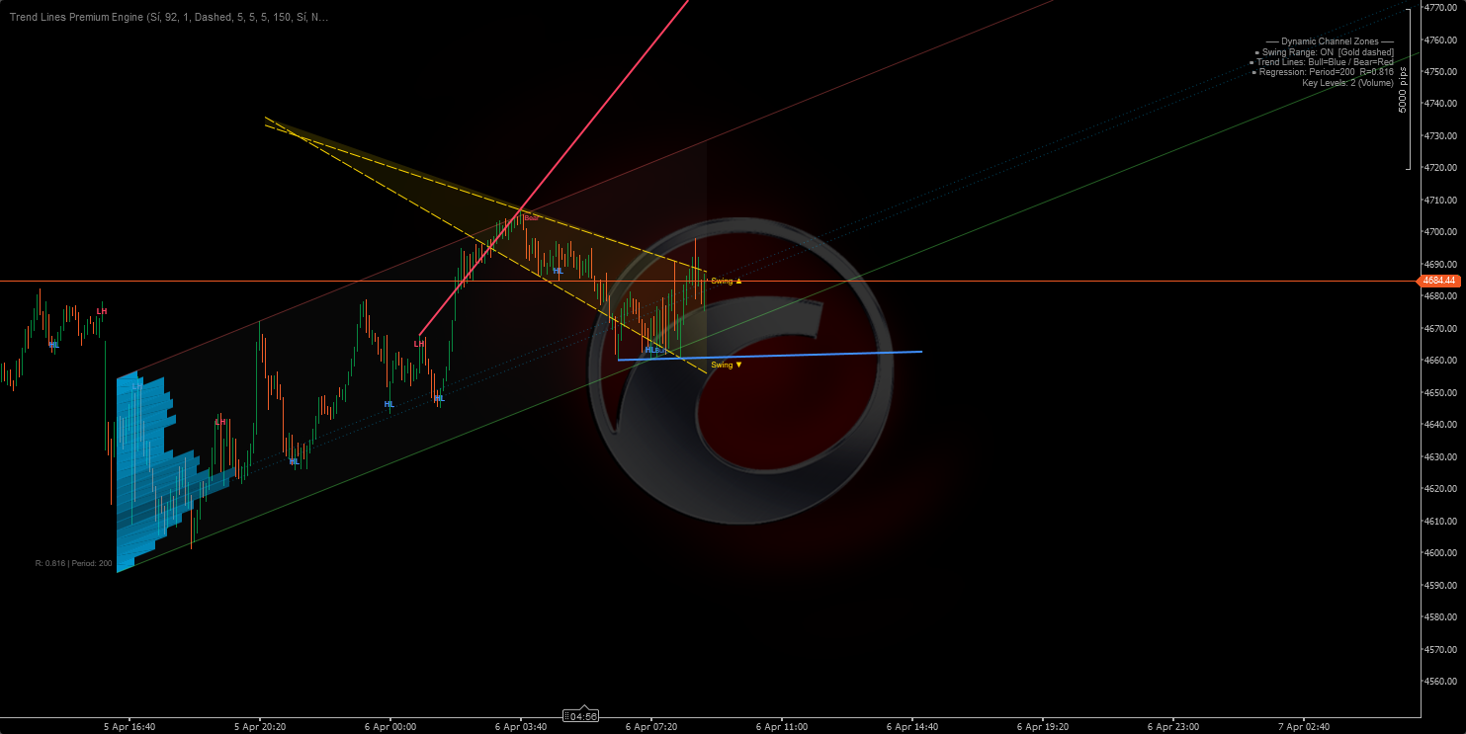The image size is (1466, 734).
Task: Click the R: 0.816 | Period: 200 label
Action: (x=73, y=563)
